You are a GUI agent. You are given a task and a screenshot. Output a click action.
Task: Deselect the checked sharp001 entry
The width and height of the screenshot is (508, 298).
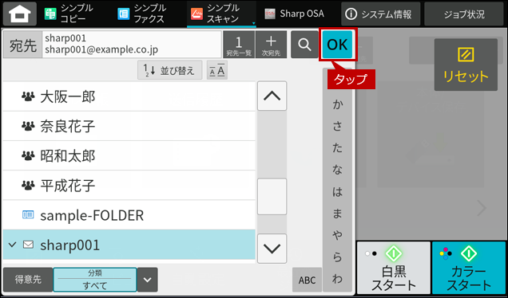point(129,245)
